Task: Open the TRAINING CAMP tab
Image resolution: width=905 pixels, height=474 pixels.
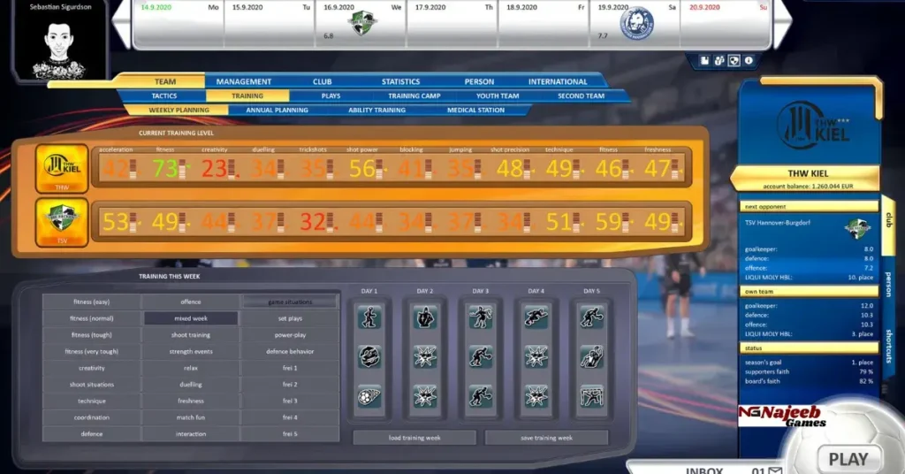Action: pos(414,96)
